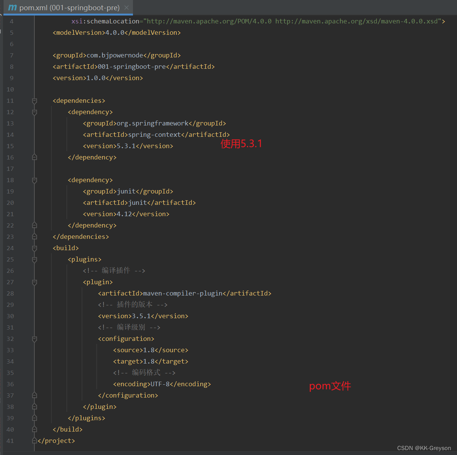Image resolution: width=457 pixels, height=455 pixels.
Task: Click the 编码格式 comment line
Action: coord(144,373)
